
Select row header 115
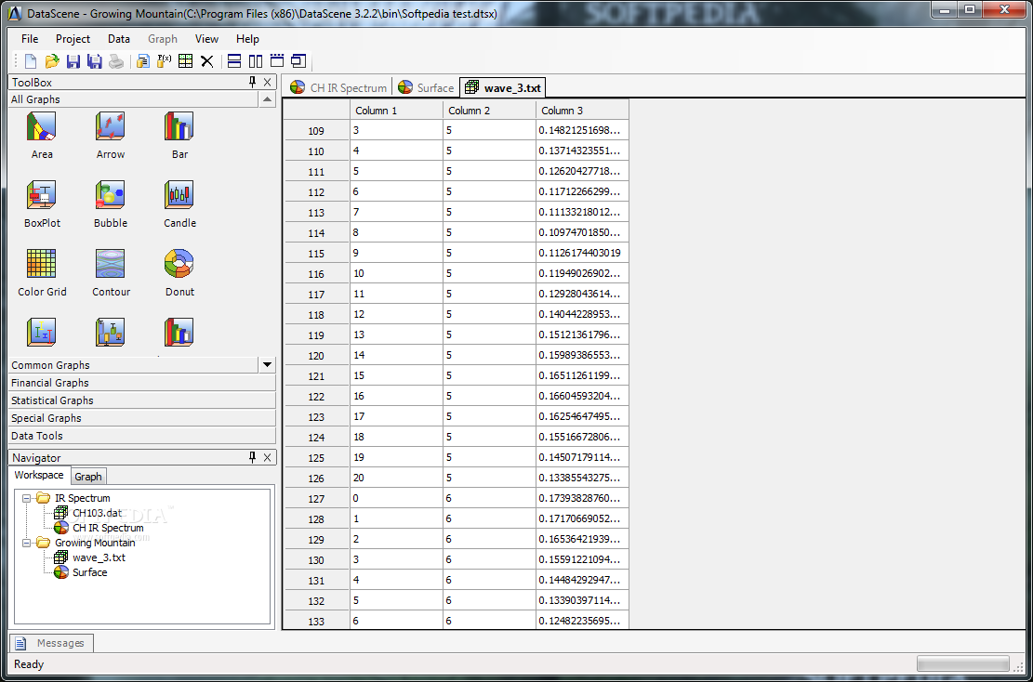316,253
